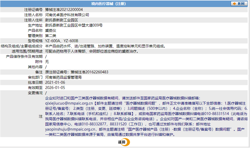Viewport: 250px width, 148px height.
Task: Click the 生产地址 label
Action: pos(35,25)
